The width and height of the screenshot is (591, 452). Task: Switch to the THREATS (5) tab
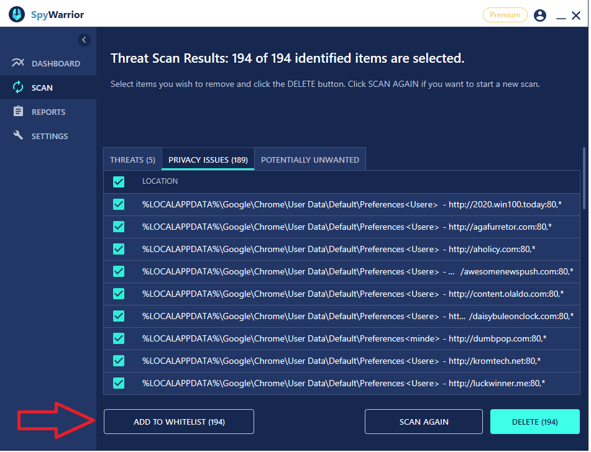click(x=132, y=160)
